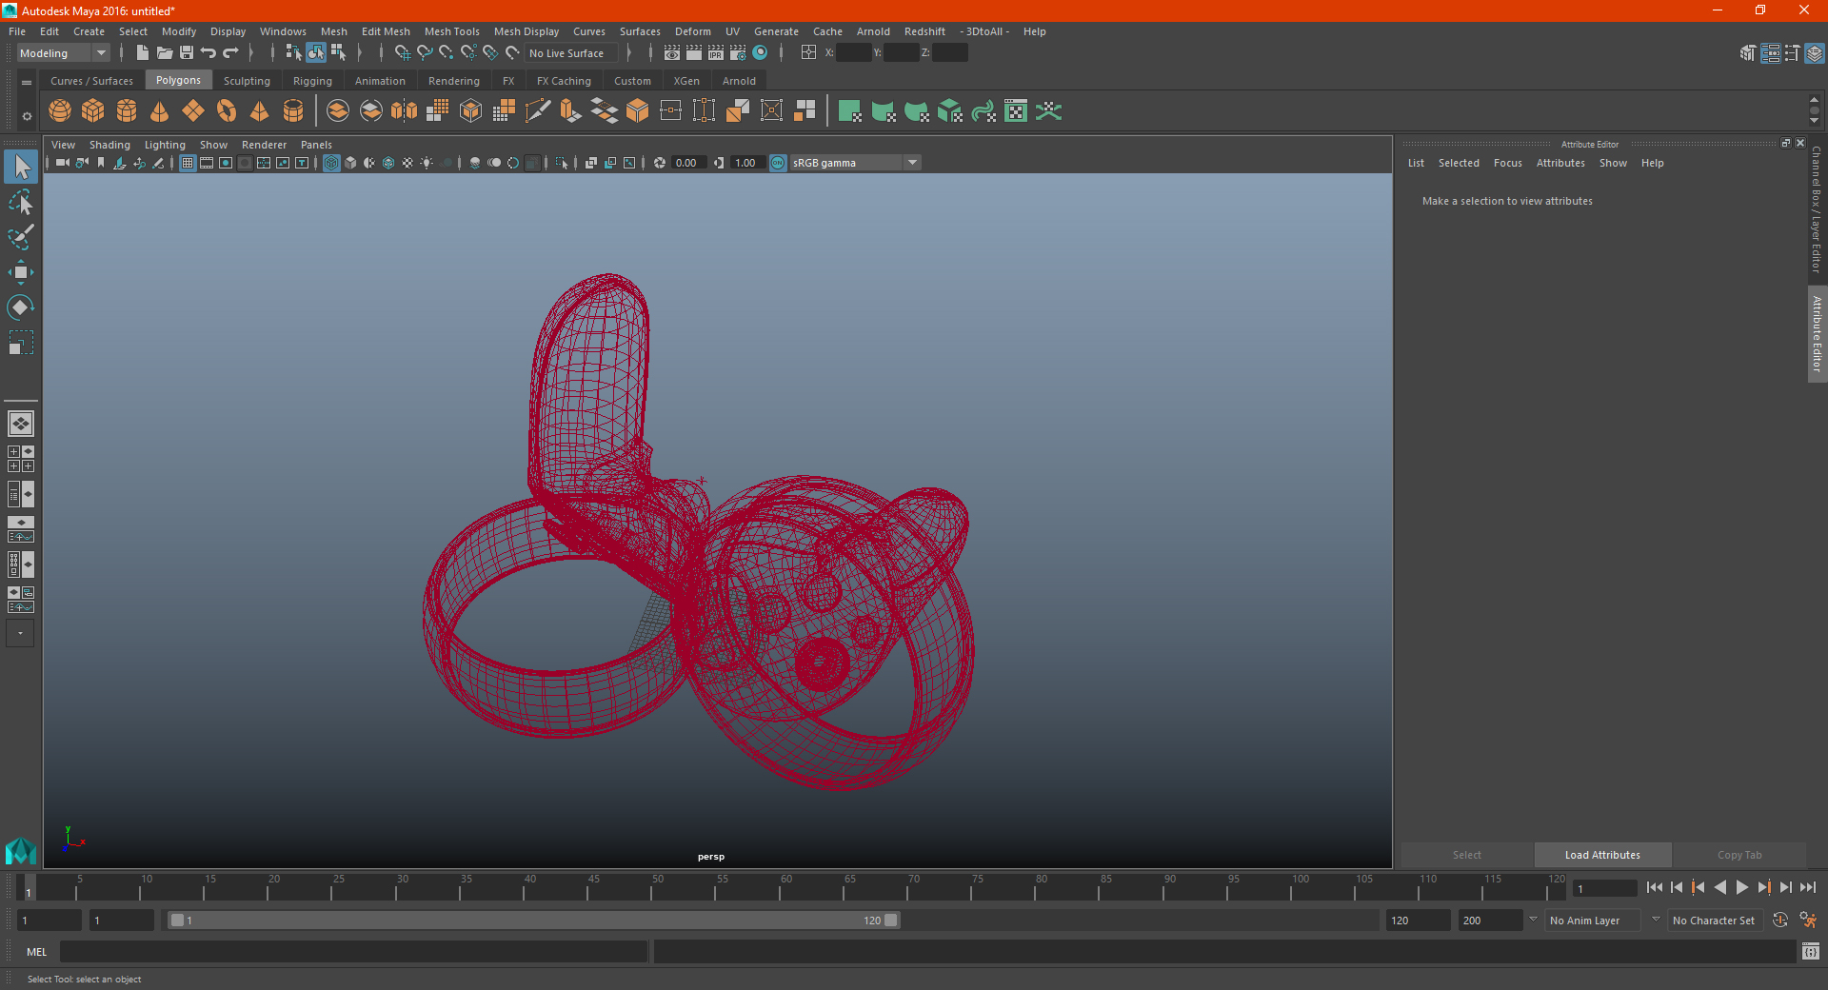Undo the last action via toolbar
The height and width of the screenshot is (990, 1828).
(209, 53)
